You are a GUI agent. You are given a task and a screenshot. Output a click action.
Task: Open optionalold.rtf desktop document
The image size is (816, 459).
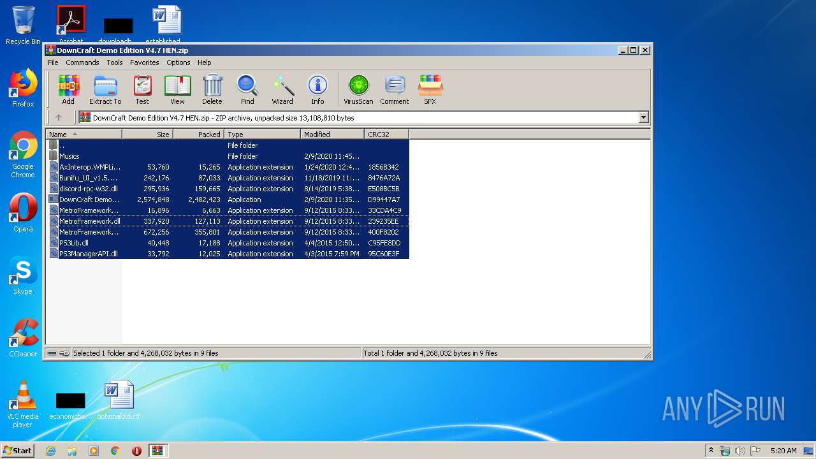(x=119, y=400)
